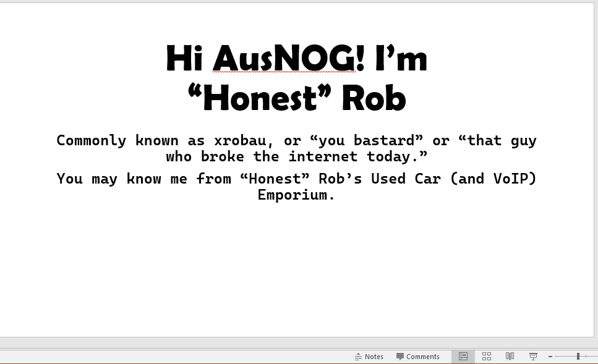Start the Slide Show from status bar
598x364 pixels.
click(533, 357)
